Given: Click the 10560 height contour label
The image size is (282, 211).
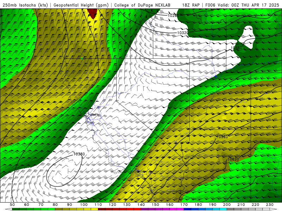Looking at the screenshot, I should 222,137.
